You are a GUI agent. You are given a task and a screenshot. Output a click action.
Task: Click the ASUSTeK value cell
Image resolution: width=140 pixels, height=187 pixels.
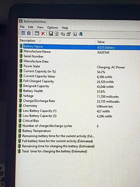click(x=103, y=52)
